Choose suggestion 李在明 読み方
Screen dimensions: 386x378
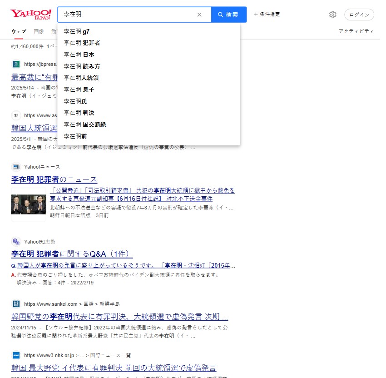(x=148, y=66)
